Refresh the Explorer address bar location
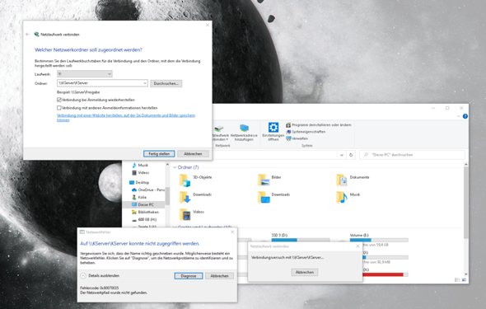Image resolution: width=486 pixels, height=309 pixels. [351, 155]
